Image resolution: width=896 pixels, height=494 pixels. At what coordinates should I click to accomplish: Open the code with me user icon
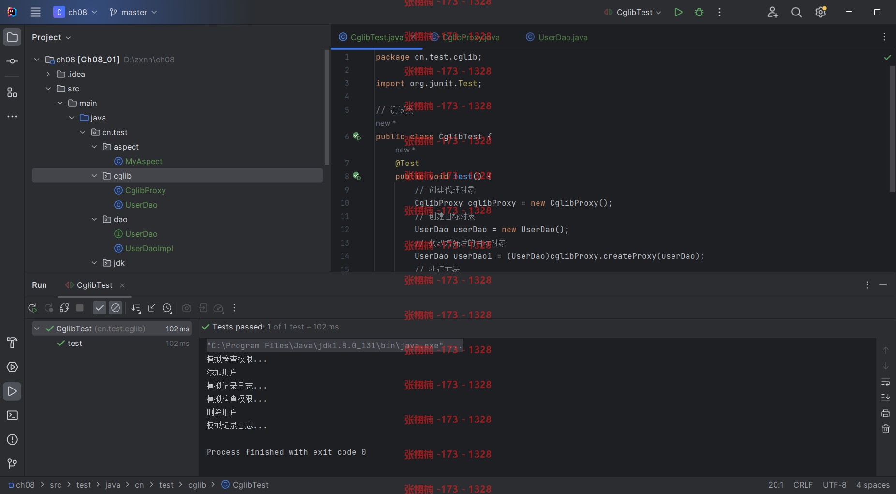(773, 12)
